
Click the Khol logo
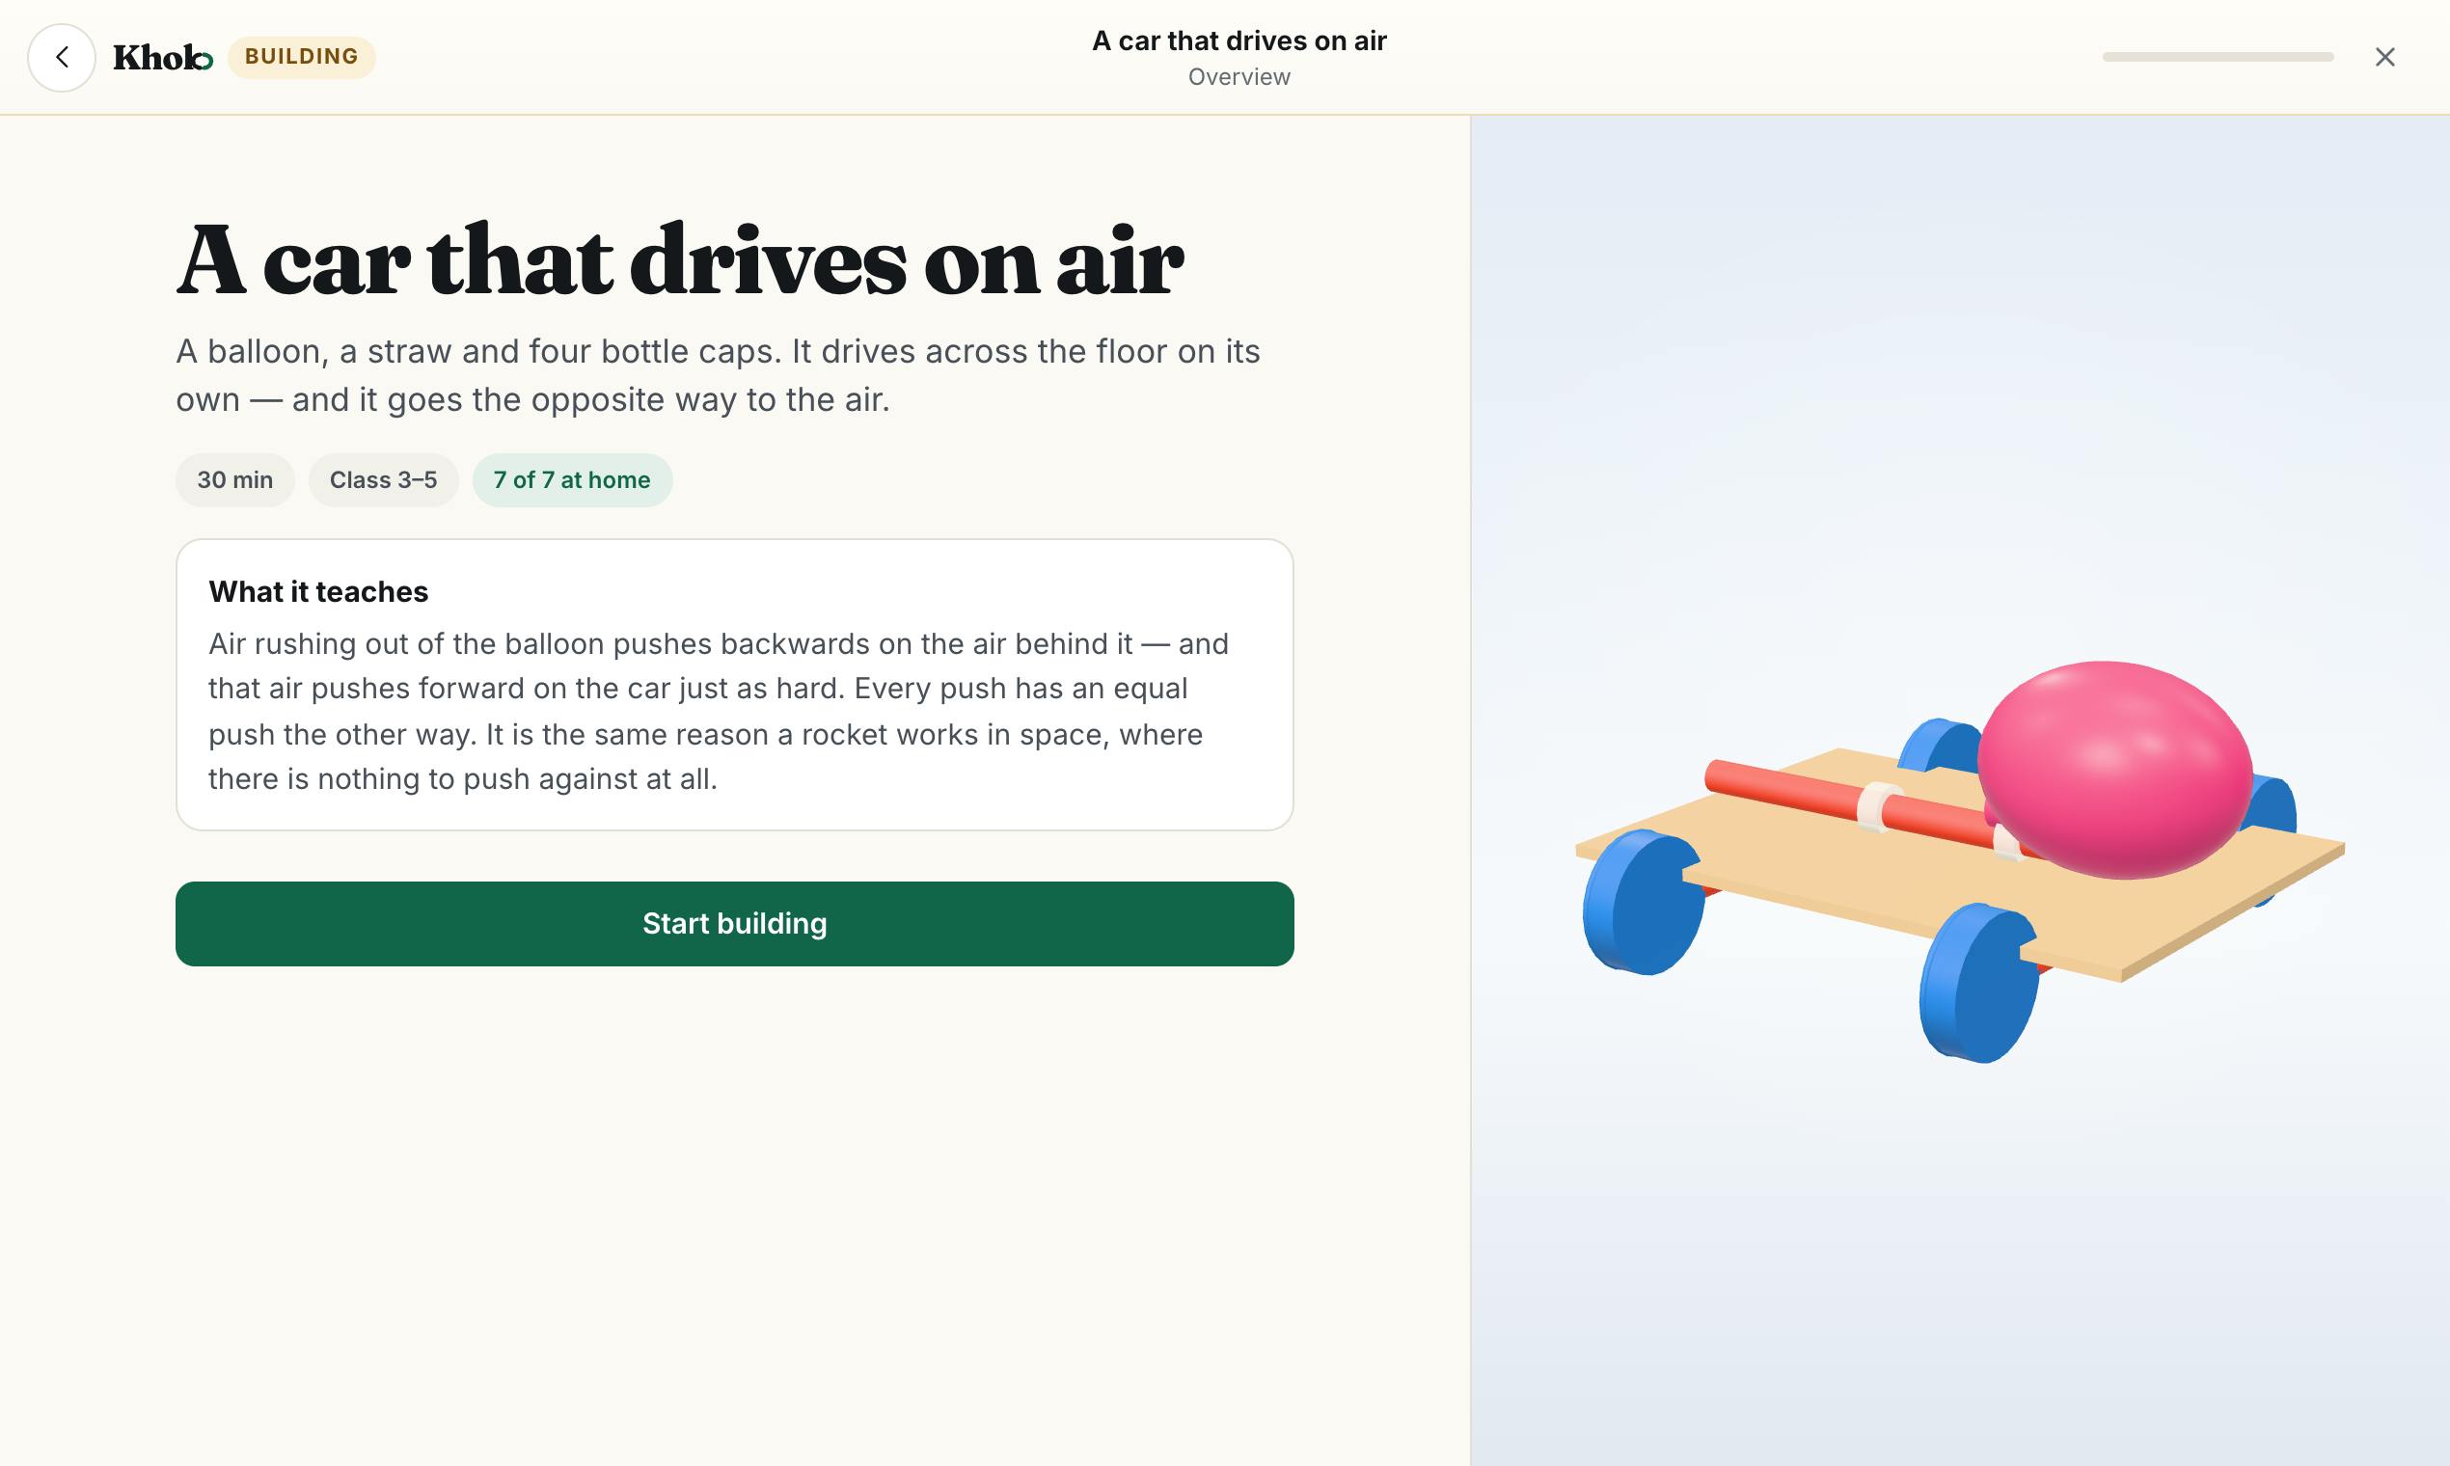(163, 57)
